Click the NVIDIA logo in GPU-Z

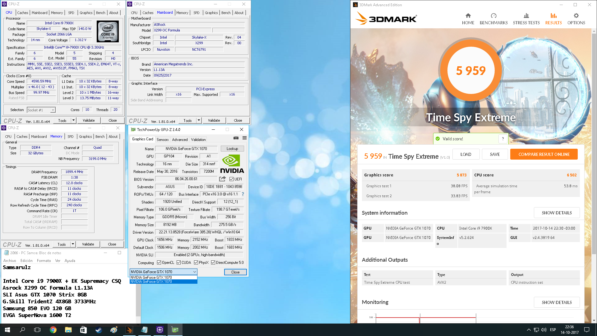point(232,164)
